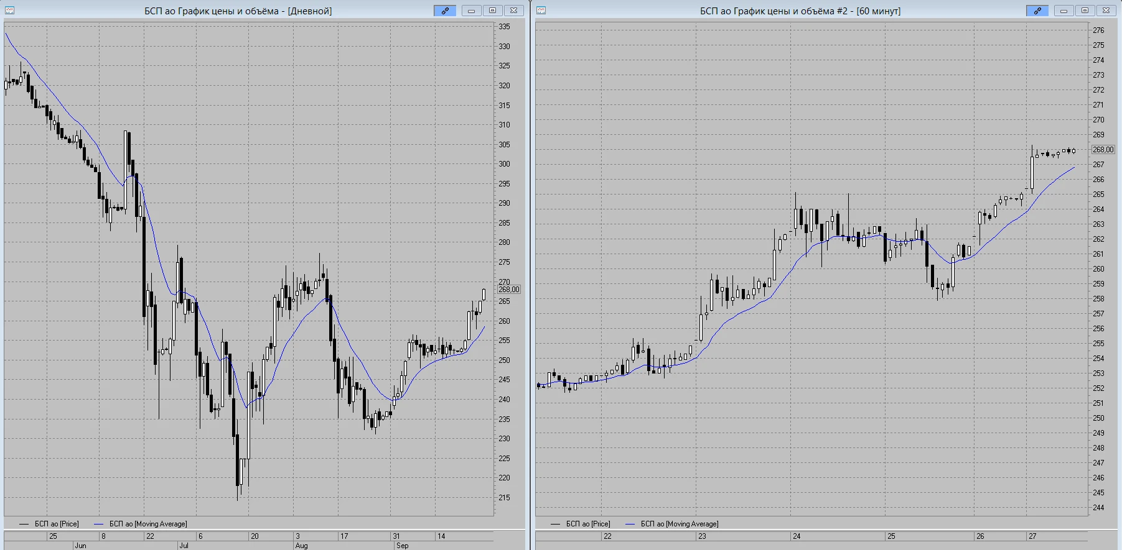This screenshot has height=550, width=1122.
Task: Click the 'Sep' month label on the time axis
Action: [x=402, y=546]
